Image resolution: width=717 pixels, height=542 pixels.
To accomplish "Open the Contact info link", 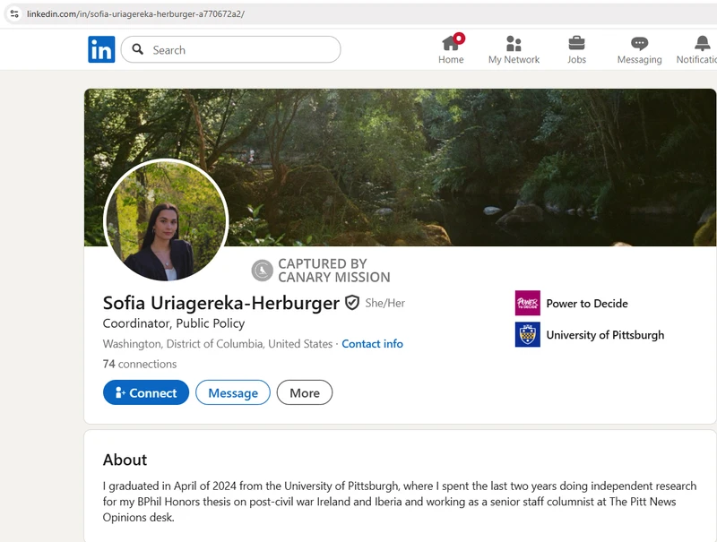I will 372,344.
